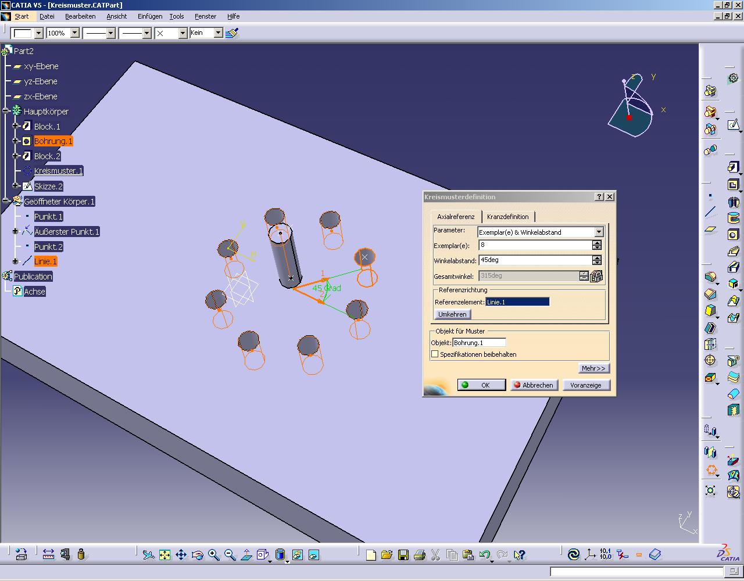Click the Voranzeige button
Viewport: 744px width, 581px height.
click(586, 385)
